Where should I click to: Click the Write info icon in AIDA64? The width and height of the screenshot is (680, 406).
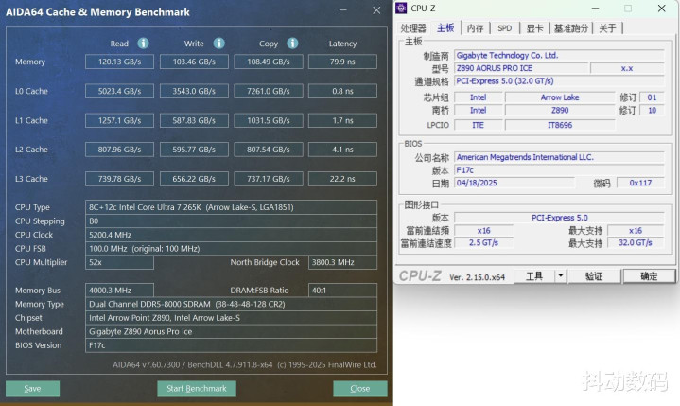coord(219,44)
